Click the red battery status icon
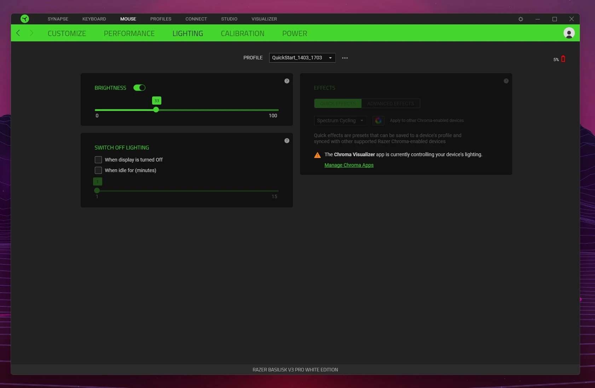 [x=563, y=59]
